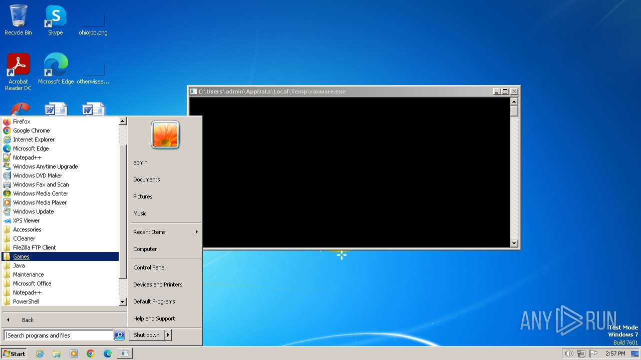Open Windows Update
641x360 pixels.
pyautogui.click(x=60, y=211)
